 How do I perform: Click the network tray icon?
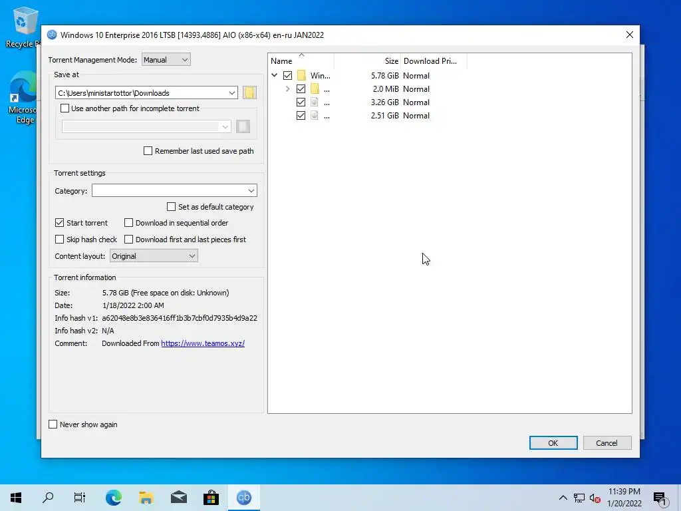coord(579,498)
